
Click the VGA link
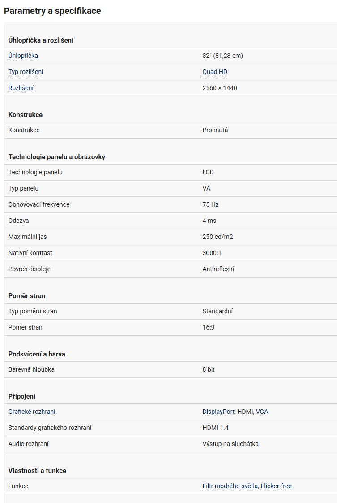262,412
